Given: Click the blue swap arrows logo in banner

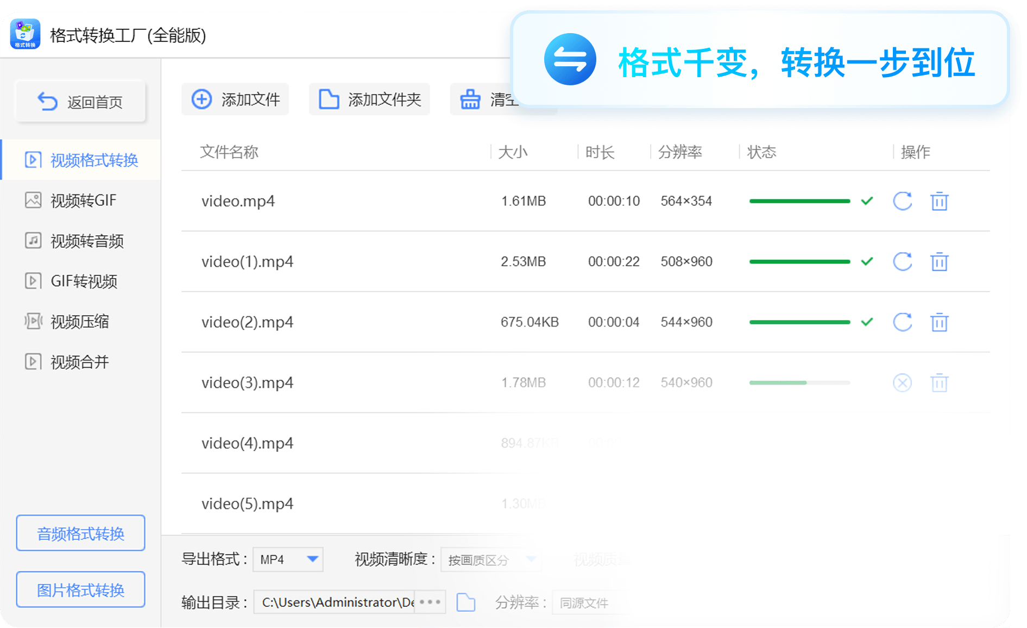Looking at the screenshot, I should tap(570, 59).
